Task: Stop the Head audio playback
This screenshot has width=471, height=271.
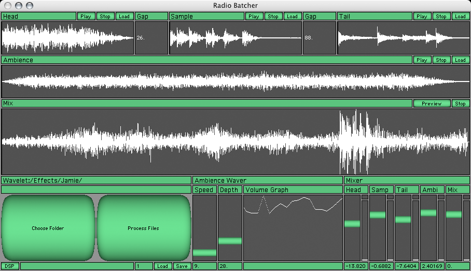Action: tap(105, 16)
